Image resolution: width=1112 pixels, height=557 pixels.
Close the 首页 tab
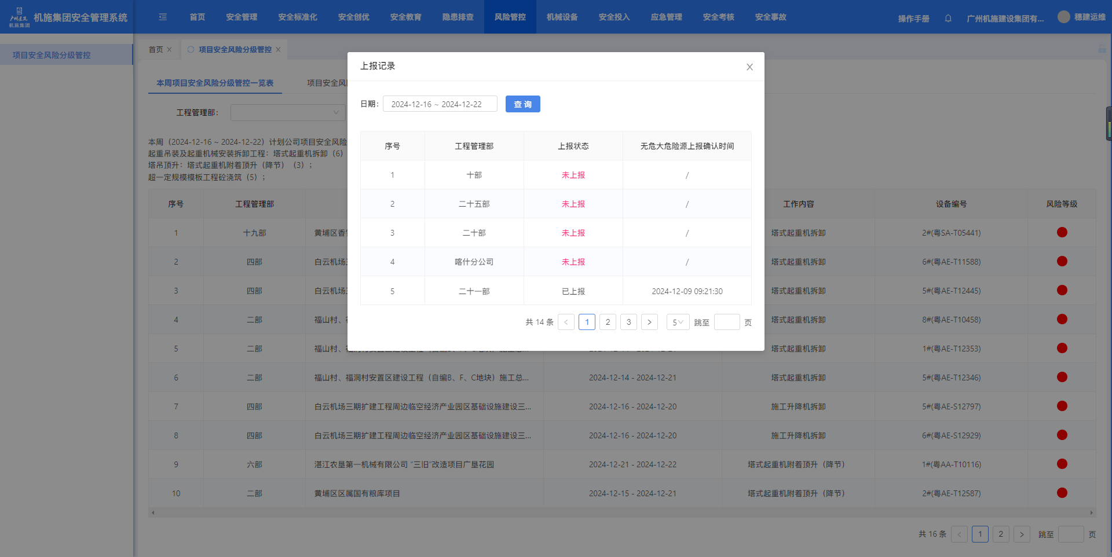[x=170, y=50]
